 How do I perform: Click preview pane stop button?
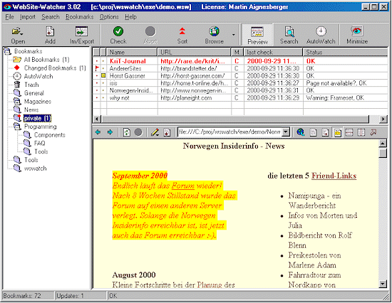coord(138,132)
